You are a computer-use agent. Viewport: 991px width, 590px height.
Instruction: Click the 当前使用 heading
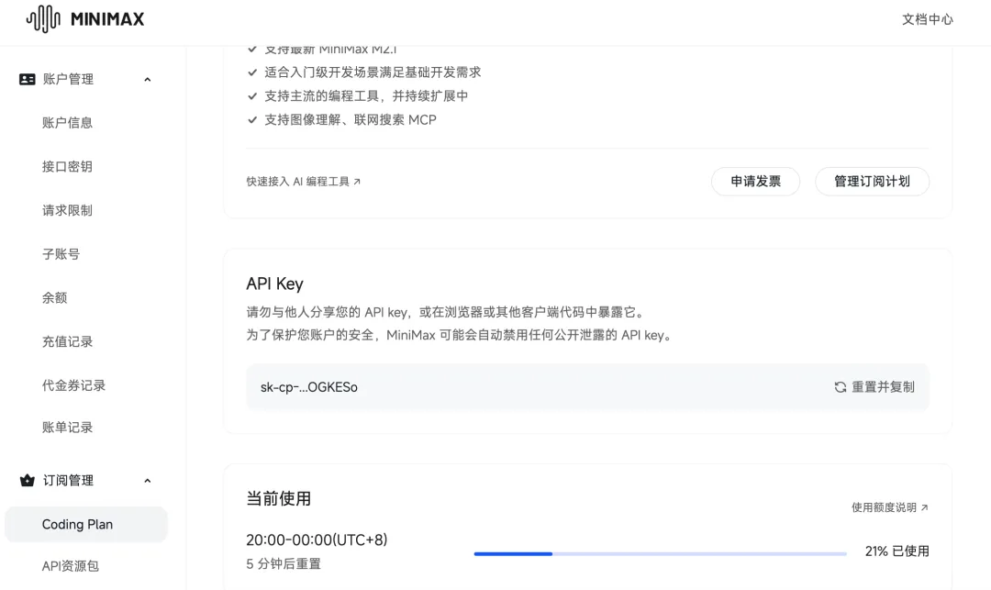(x=279, y=498)
